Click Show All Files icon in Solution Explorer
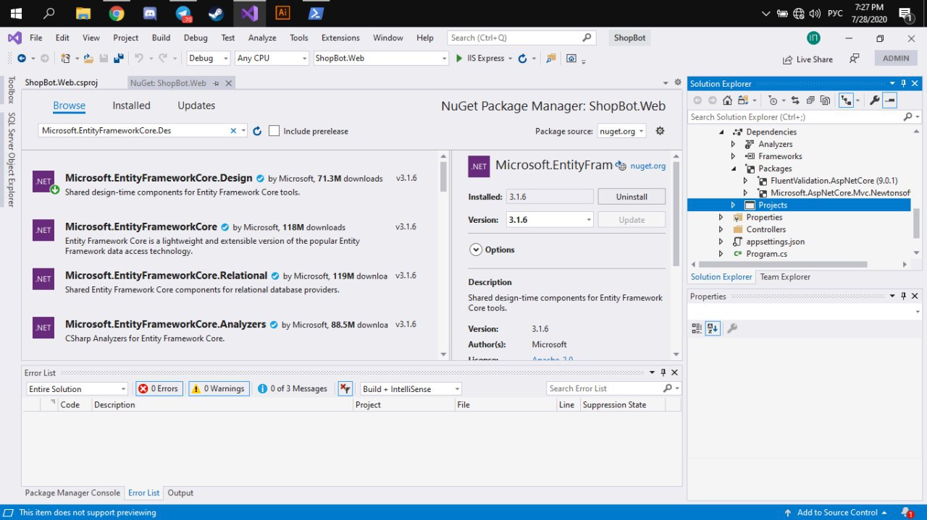 click(826, 101)
